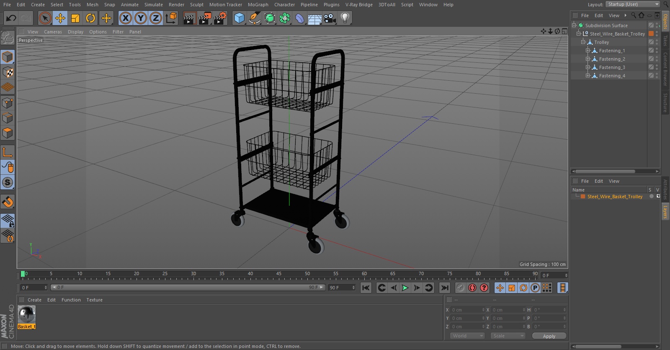Open the MoGraph menu
Image resolution: width=670 pixels, height=350 pixels.
point(258,5)
